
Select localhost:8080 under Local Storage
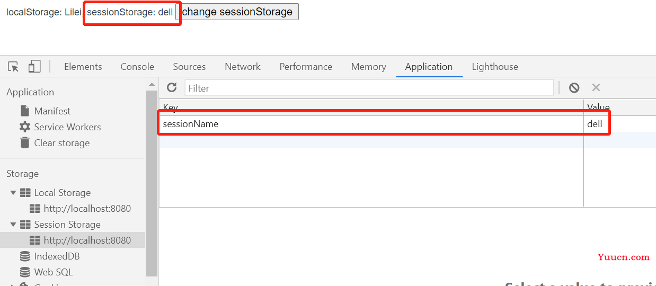tap(80, 209)
